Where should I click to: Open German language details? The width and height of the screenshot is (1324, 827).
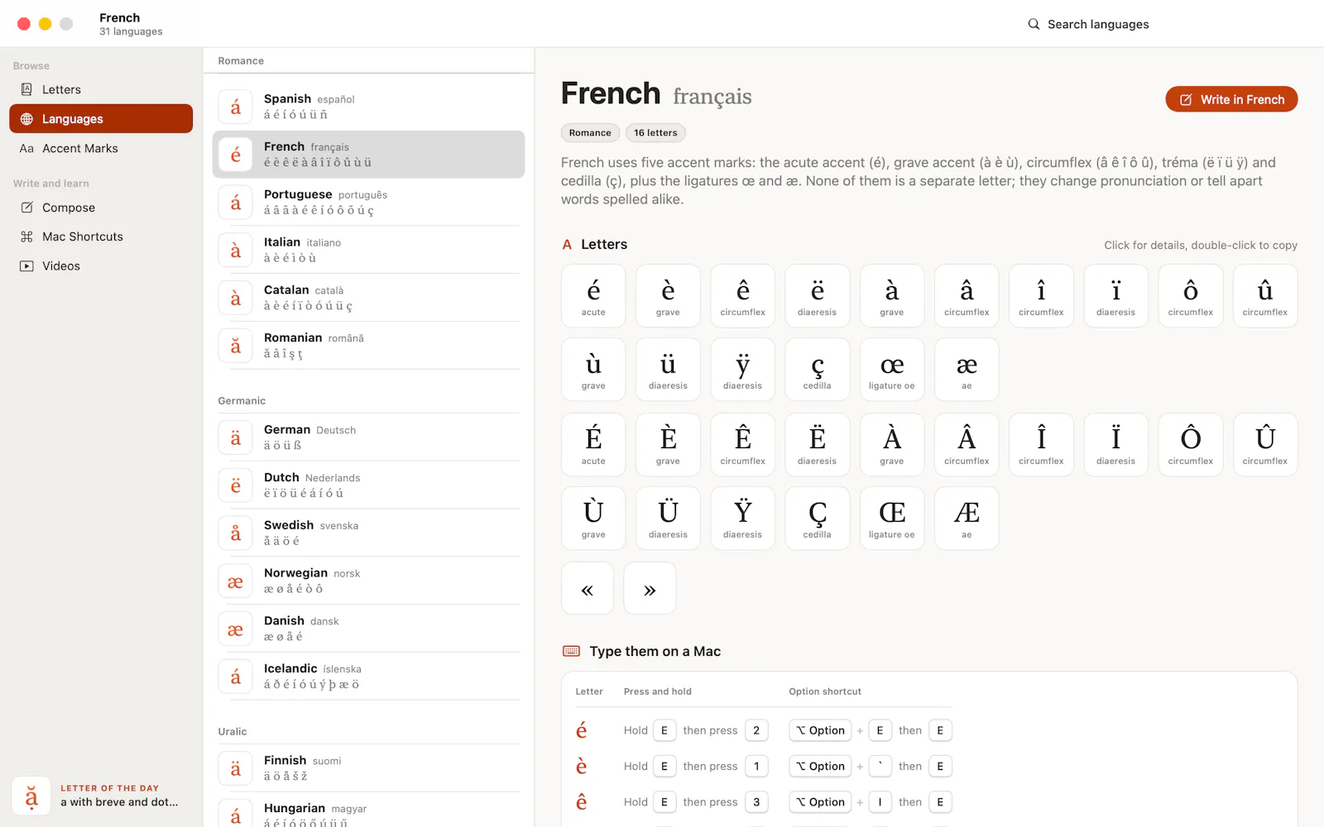[x=369, y=437]
